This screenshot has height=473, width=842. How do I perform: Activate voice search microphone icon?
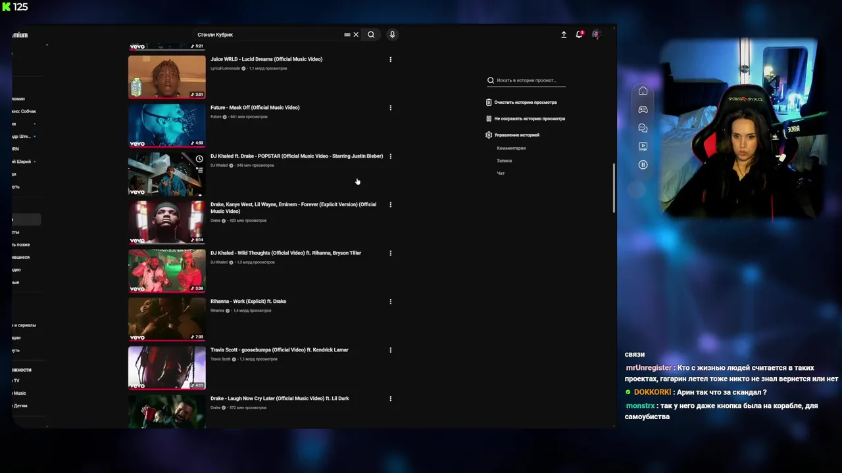point(392,35)
